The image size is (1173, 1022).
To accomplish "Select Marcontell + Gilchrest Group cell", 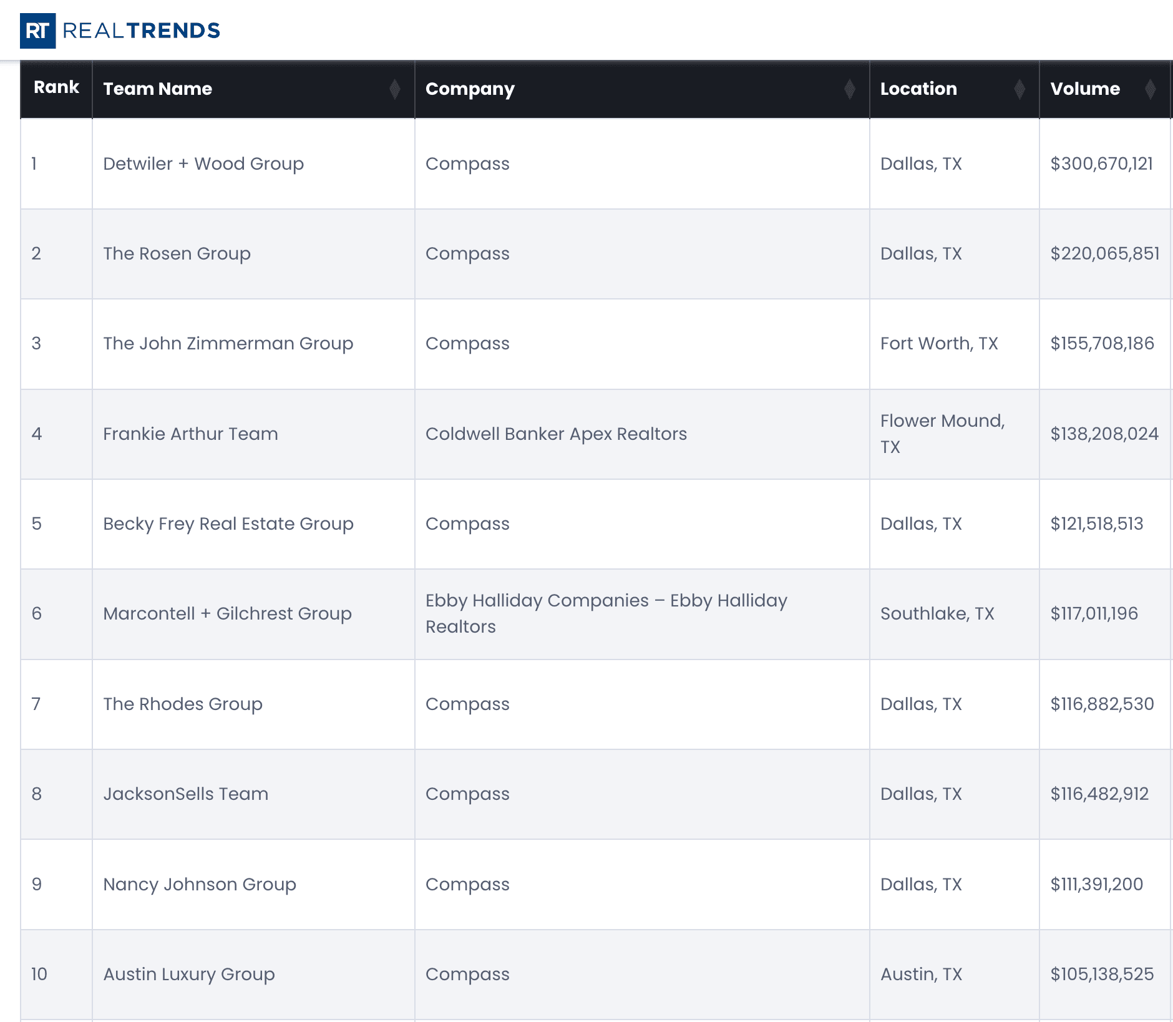I will point(253,614).
